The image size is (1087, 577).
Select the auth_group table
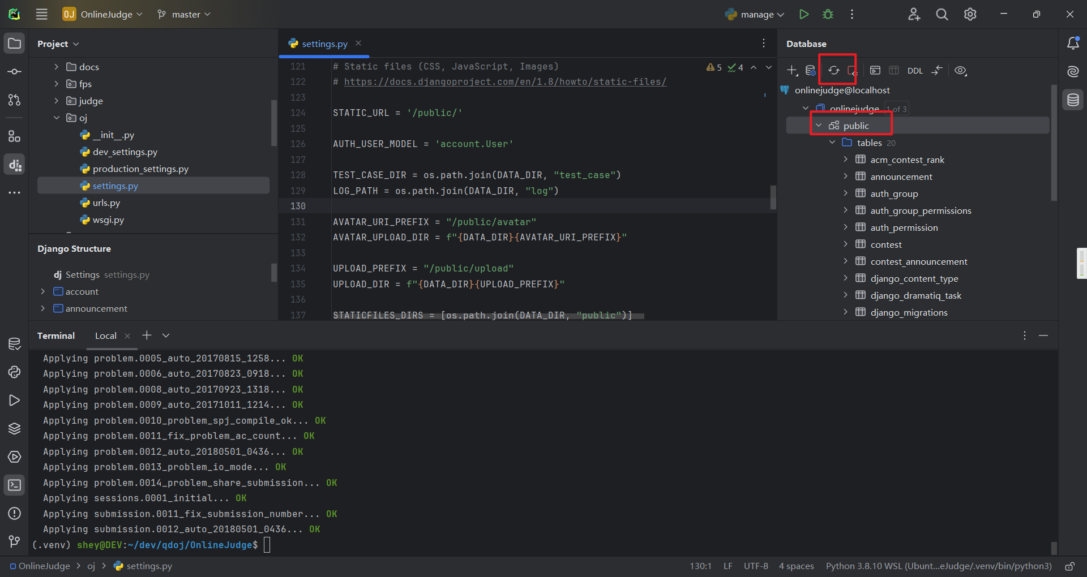pyautogui.click(x=894, y=193)
